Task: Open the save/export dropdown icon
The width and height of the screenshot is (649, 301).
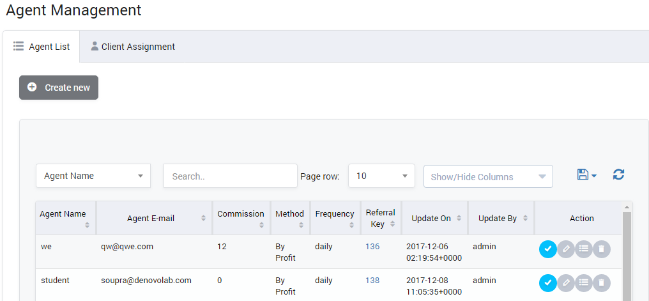Action: coord(586,175)
